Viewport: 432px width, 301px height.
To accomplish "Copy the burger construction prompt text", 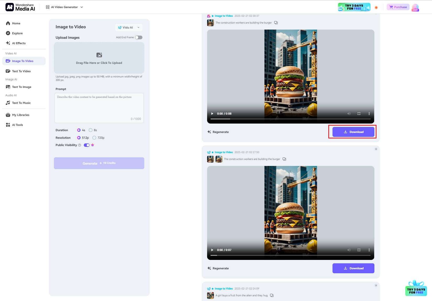I will [276, 23].
